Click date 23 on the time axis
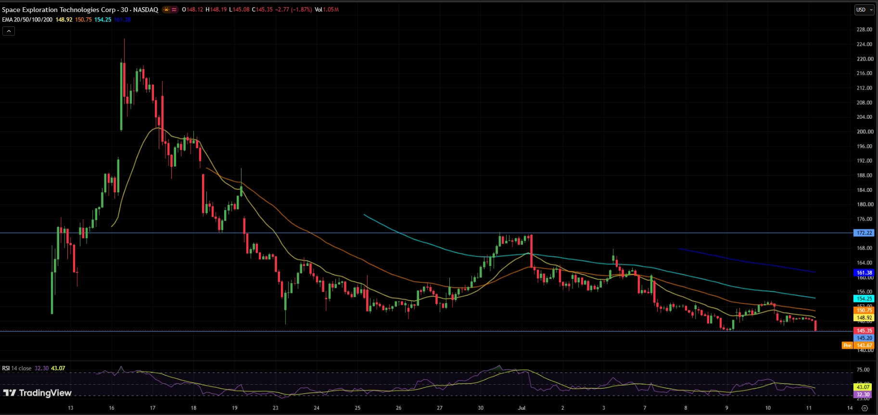 276,408
